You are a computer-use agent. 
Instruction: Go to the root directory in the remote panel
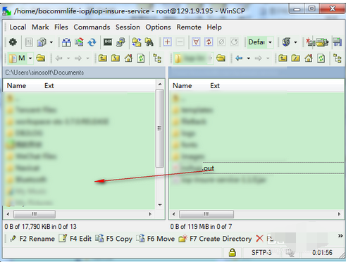(x=295, y=58)
